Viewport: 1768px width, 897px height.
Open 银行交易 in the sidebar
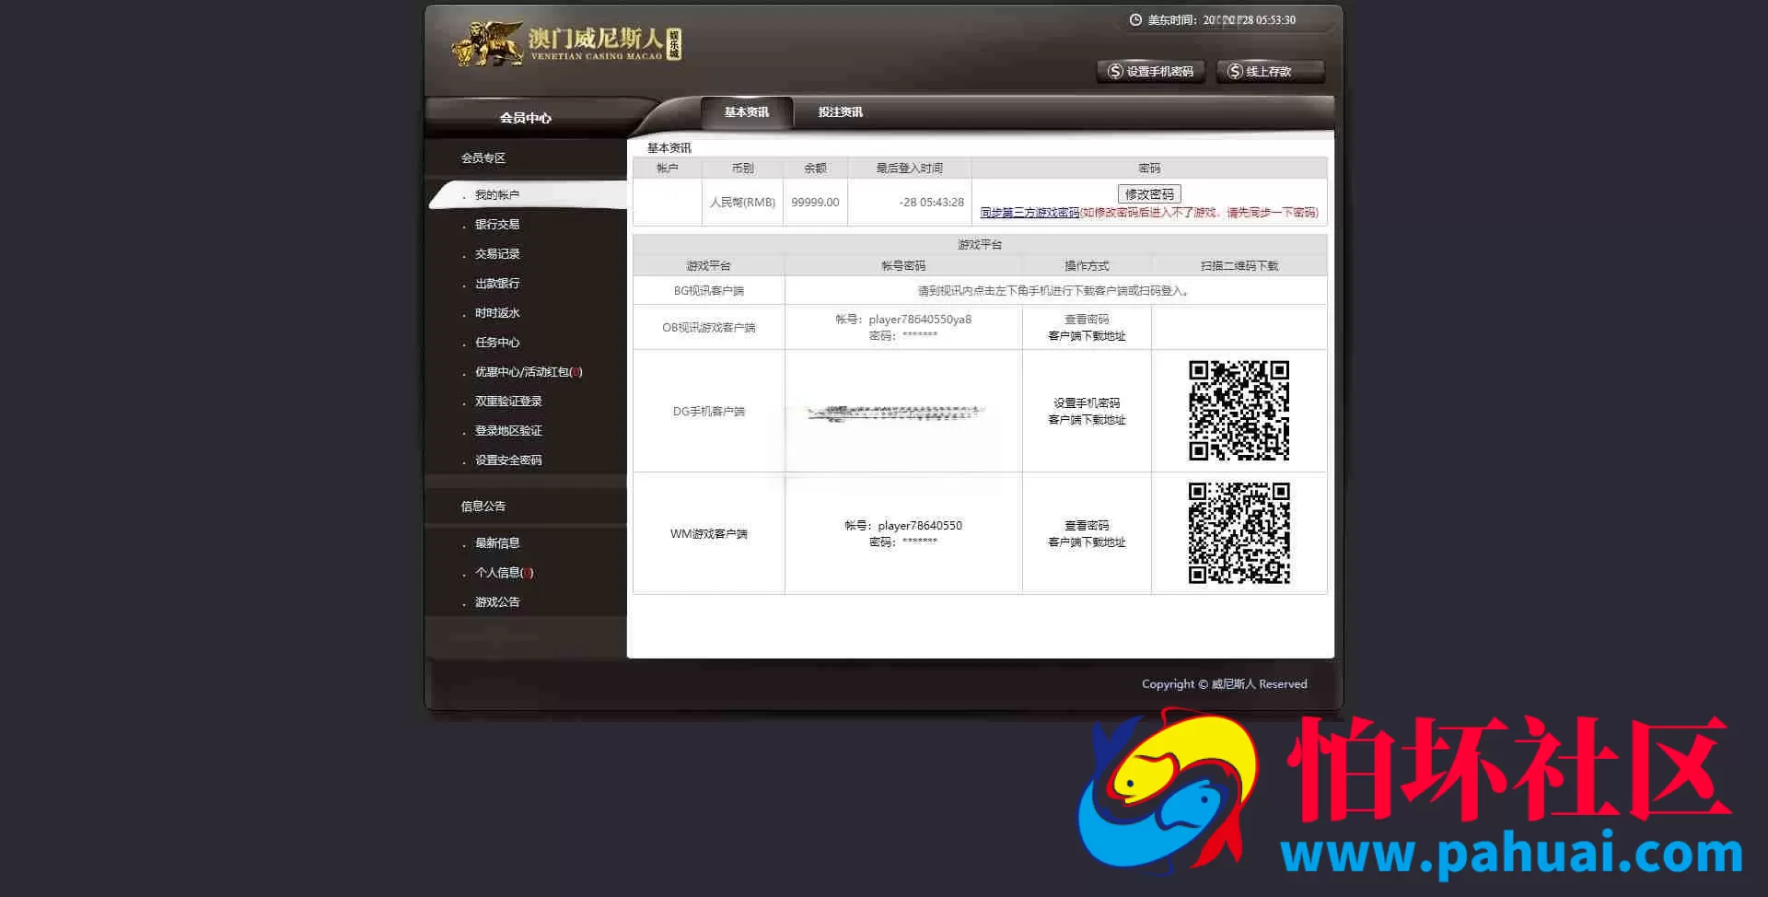point(497,225)
